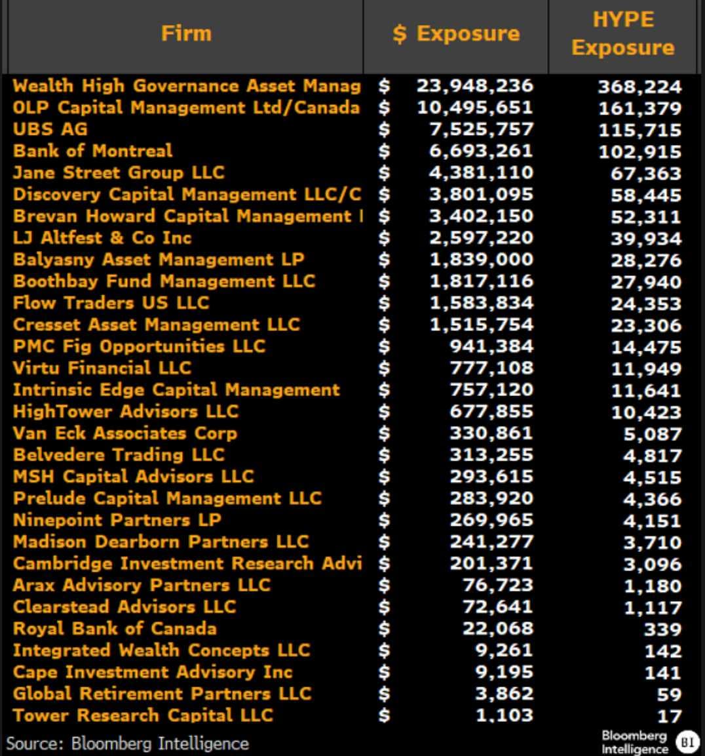Screen dimensions: 705x756
Task: Click the 23,948,236 dollar exposure value
Action: 474,86
